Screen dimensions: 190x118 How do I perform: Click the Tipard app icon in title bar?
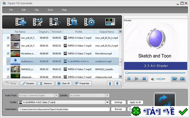point(4,3)
